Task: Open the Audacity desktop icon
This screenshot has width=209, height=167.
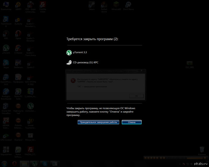Action: click(18, 20)
